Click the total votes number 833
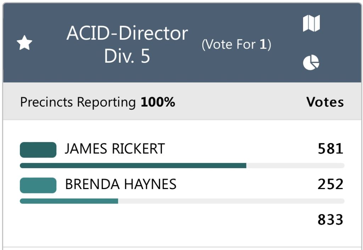This screenshot has width=363, height=250. (330, 220)
